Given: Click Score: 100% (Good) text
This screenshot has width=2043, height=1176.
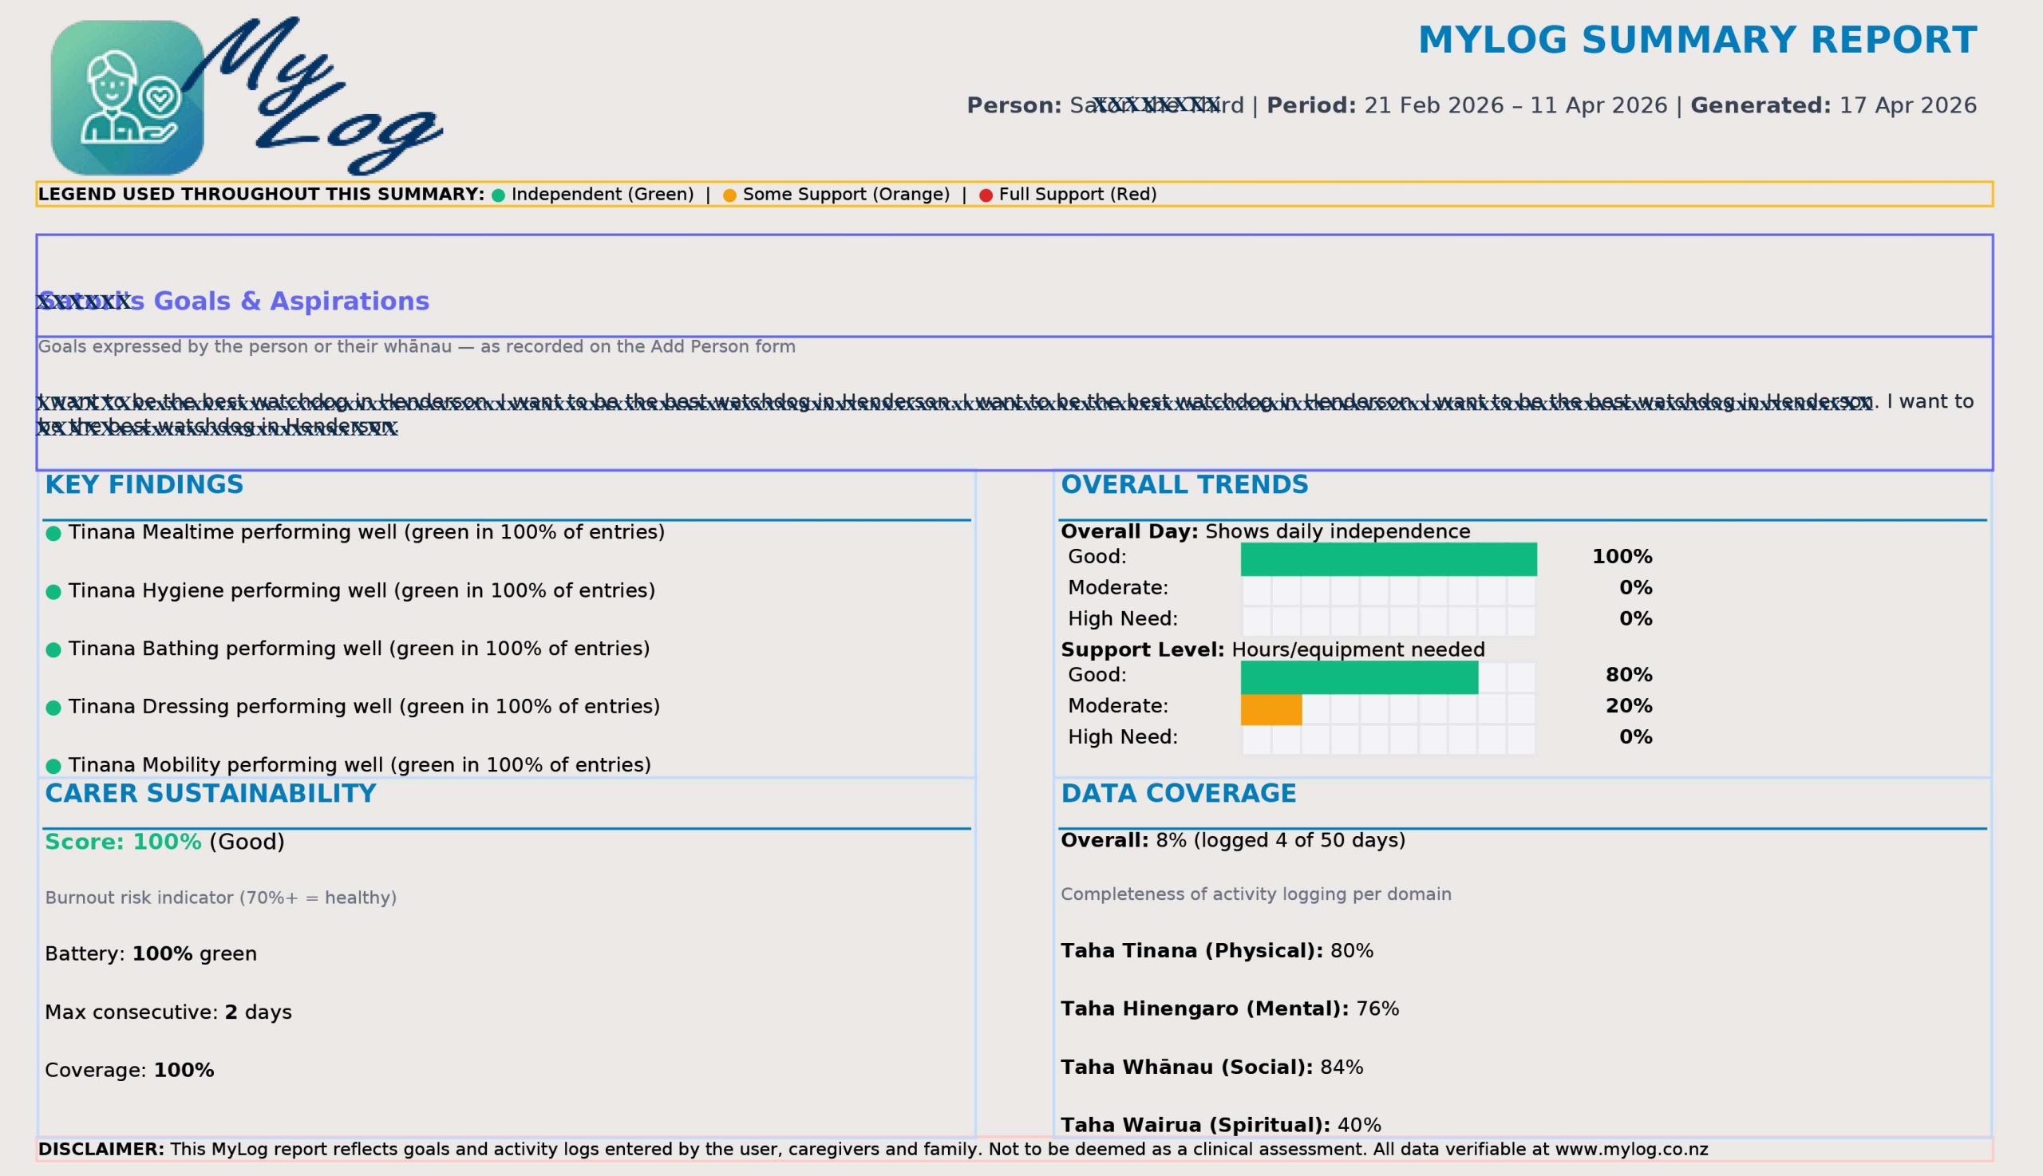Looking at the screenshot, I should tap(165, 843).
